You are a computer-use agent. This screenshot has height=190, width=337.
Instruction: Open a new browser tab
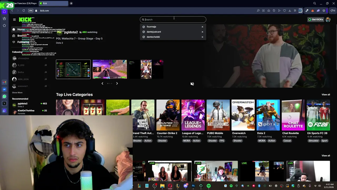click(x=71, y=3)
